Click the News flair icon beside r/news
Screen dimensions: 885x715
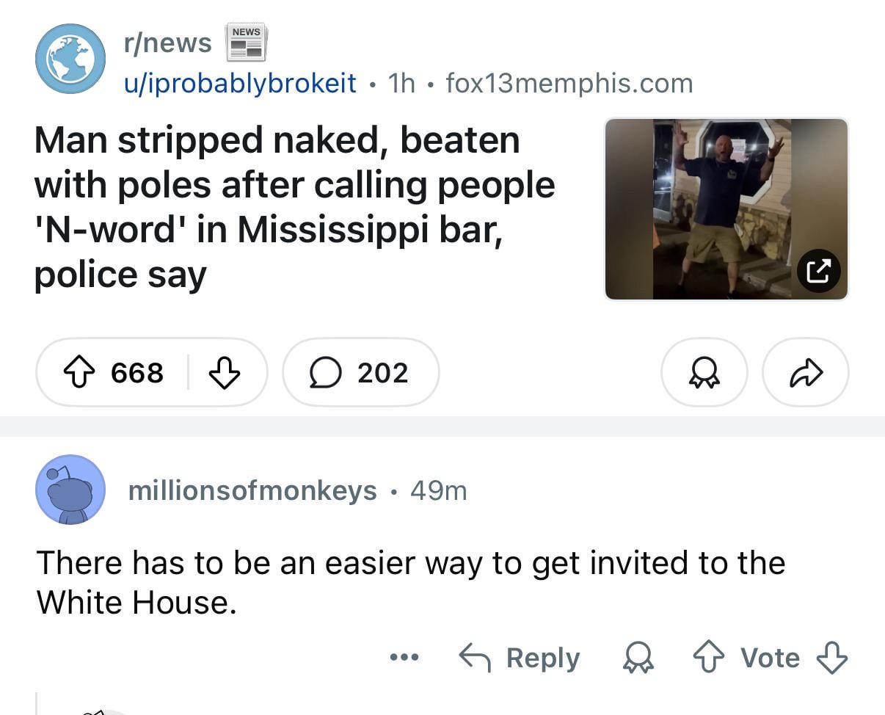(x=247, y=42)
